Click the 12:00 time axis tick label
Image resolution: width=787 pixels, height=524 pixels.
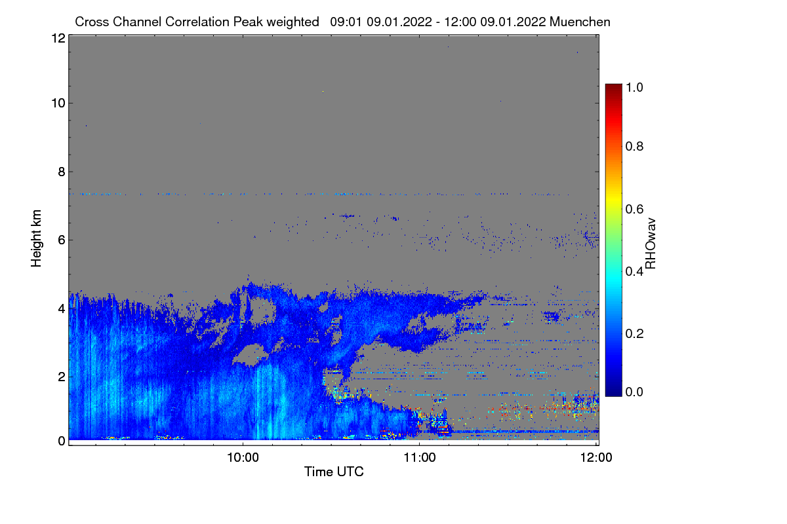click(596, 458)
